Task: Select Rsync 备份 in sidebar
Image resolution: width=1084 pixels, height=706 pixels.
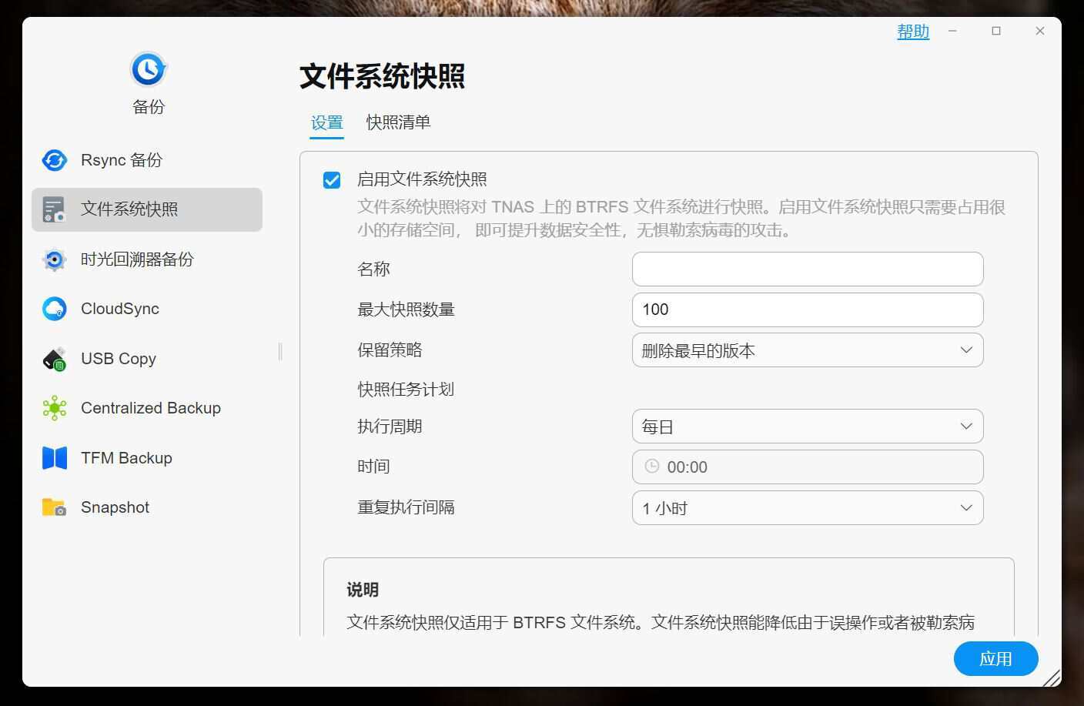Action: pyautogui.click(x=147, y=160)
